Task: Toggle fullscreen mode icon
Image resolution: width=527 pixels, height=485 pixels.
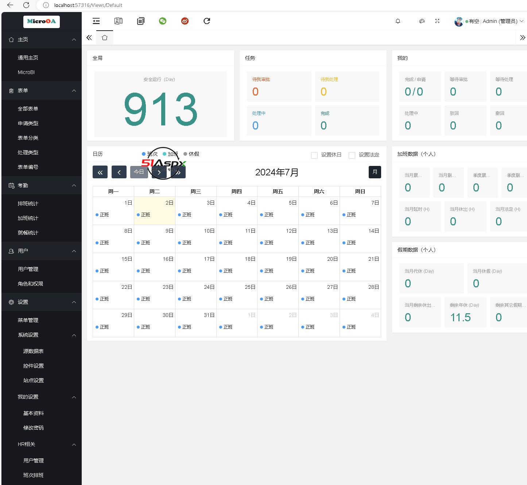Action: pyautogui.click(x=437, y=21)
